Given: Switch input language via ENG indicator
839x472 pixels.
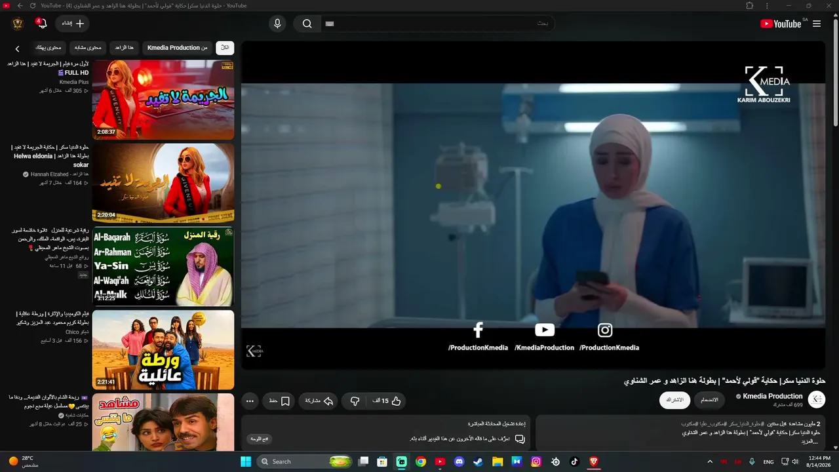Looking at the screenshot, I should pyautogui.click(x=768, y=462).
